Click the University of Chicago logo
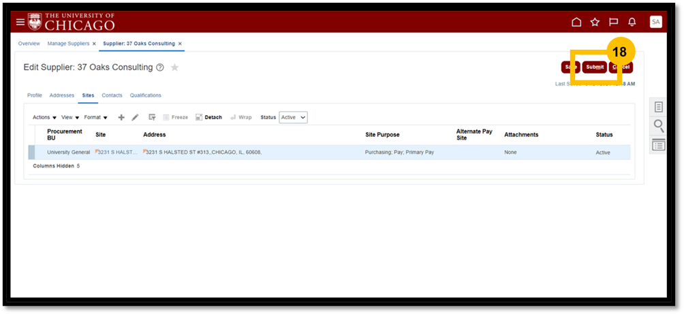 coord(71,22)
